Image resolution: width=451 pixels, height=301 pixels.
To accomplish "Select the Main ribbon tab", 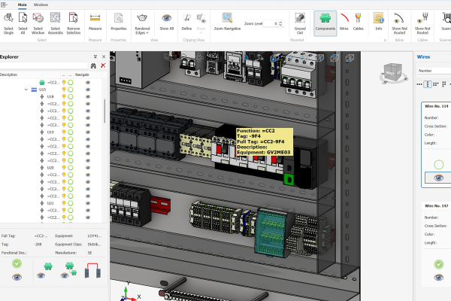I will pos(23,5).
